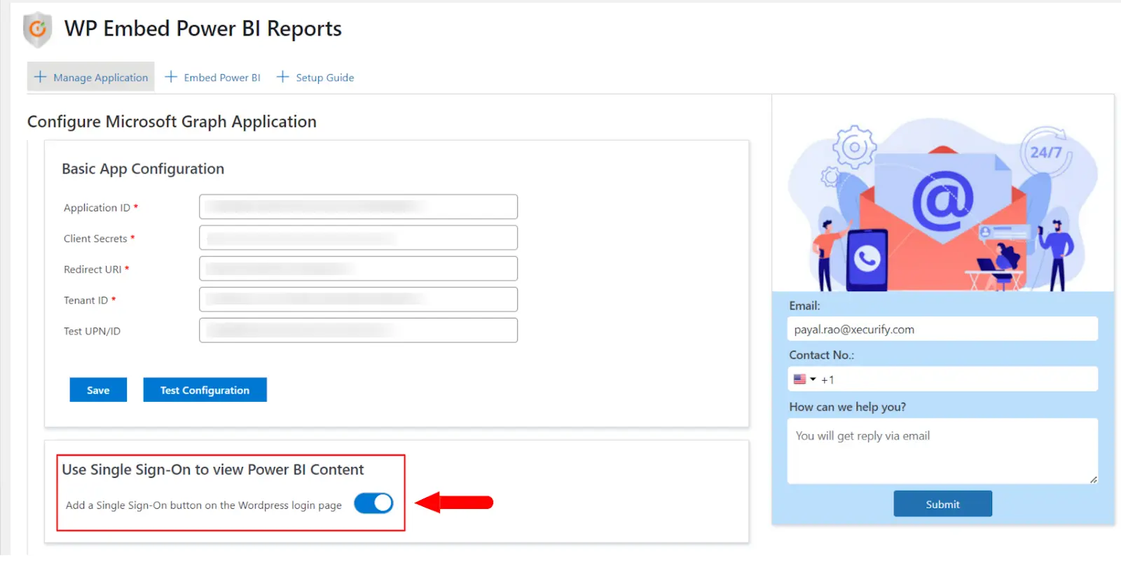
Task: Click the plus icon beside Embed Power BI
Action: (x=171, y=77)
